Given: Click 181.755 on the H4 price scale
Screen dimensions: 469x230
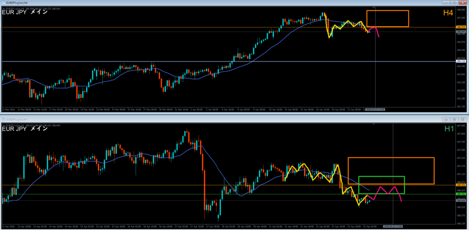Looking at the screenshot, I should tap(460, 106).
